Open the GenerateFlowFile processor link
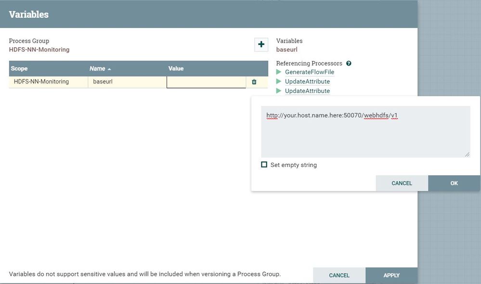The height and width of the screenshot is (284, 481). [x=309, y=72]
